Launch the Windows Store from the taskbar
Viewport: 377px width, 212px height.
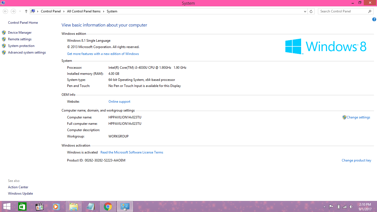[22, 206]
